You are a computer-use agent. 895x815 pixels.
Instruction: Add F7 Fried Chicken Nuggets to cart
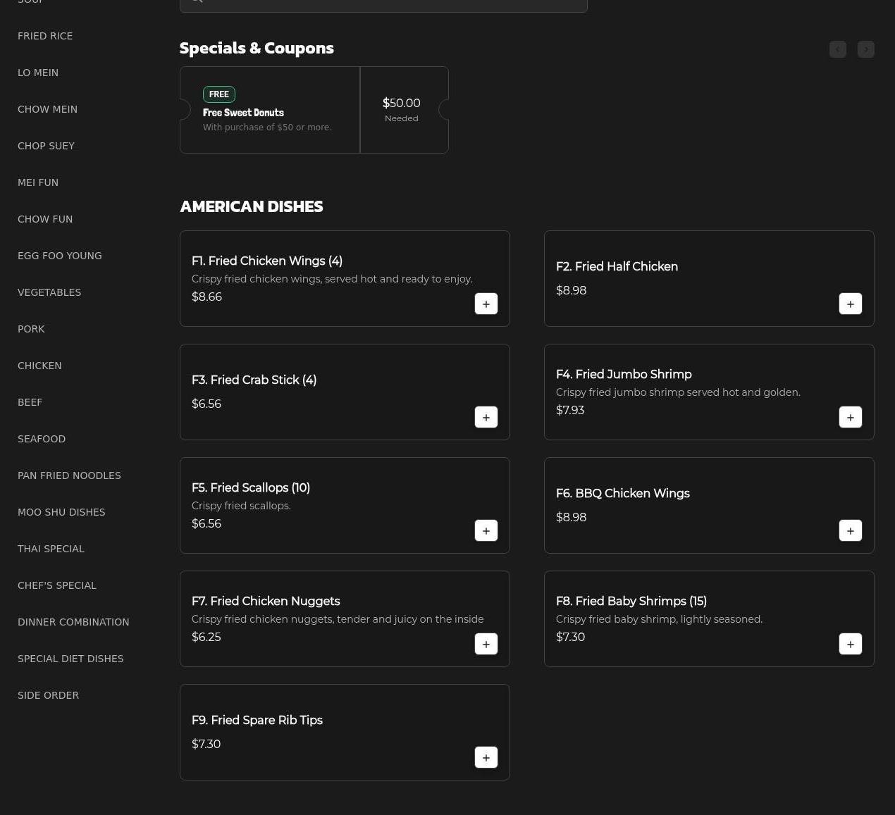[x=486, y=644]
